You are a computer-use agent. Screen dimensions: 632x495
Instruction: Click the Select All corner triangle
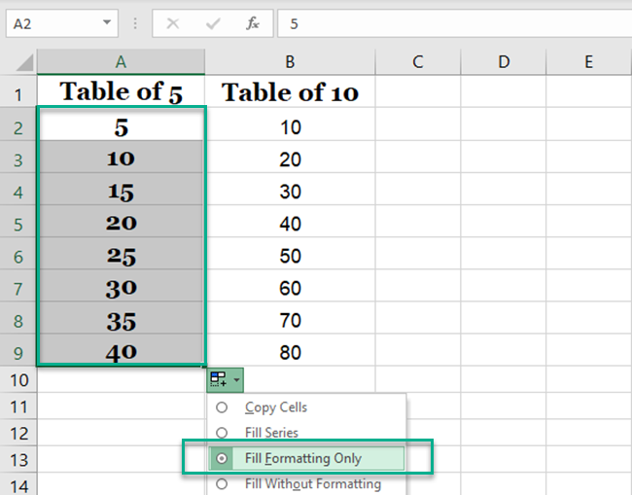click(23, 62)
